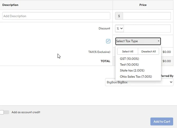Pick State tax (2.00%) option
This screenshot has width=177, height=128.
click(x=132, y=70)
